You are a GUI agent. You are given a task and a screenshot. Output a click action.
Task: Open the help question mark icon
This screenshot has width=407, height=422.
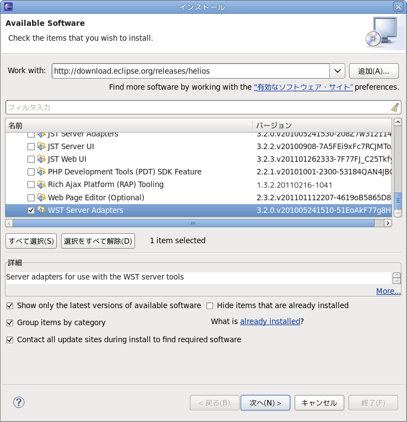(x=19, y=402)
